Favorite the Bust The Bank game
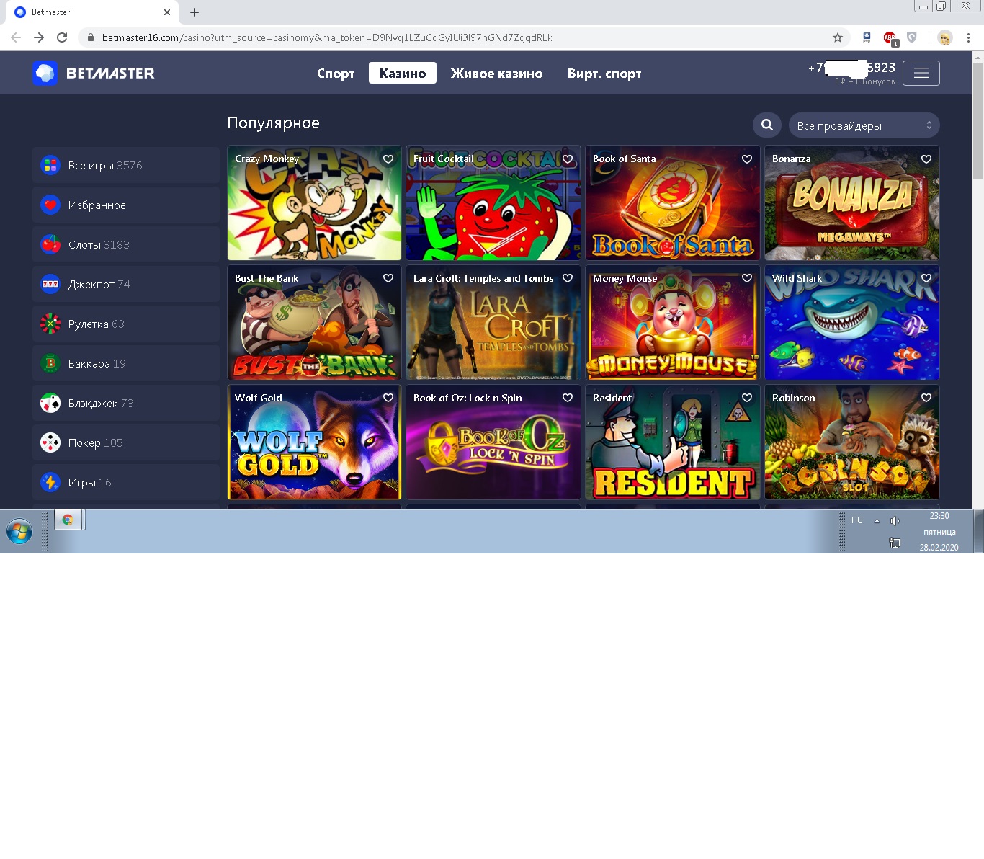This screenshot has width=984, height=859. [x=388, y=278]
